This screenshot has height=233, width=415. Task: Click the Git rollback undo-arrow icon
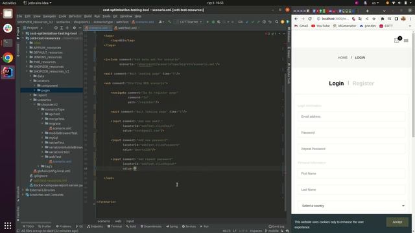(270, 22)
